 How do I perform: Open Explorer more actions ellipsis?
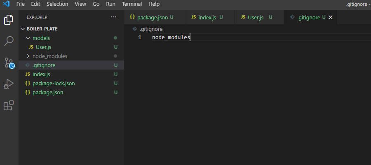coord(113,17)
